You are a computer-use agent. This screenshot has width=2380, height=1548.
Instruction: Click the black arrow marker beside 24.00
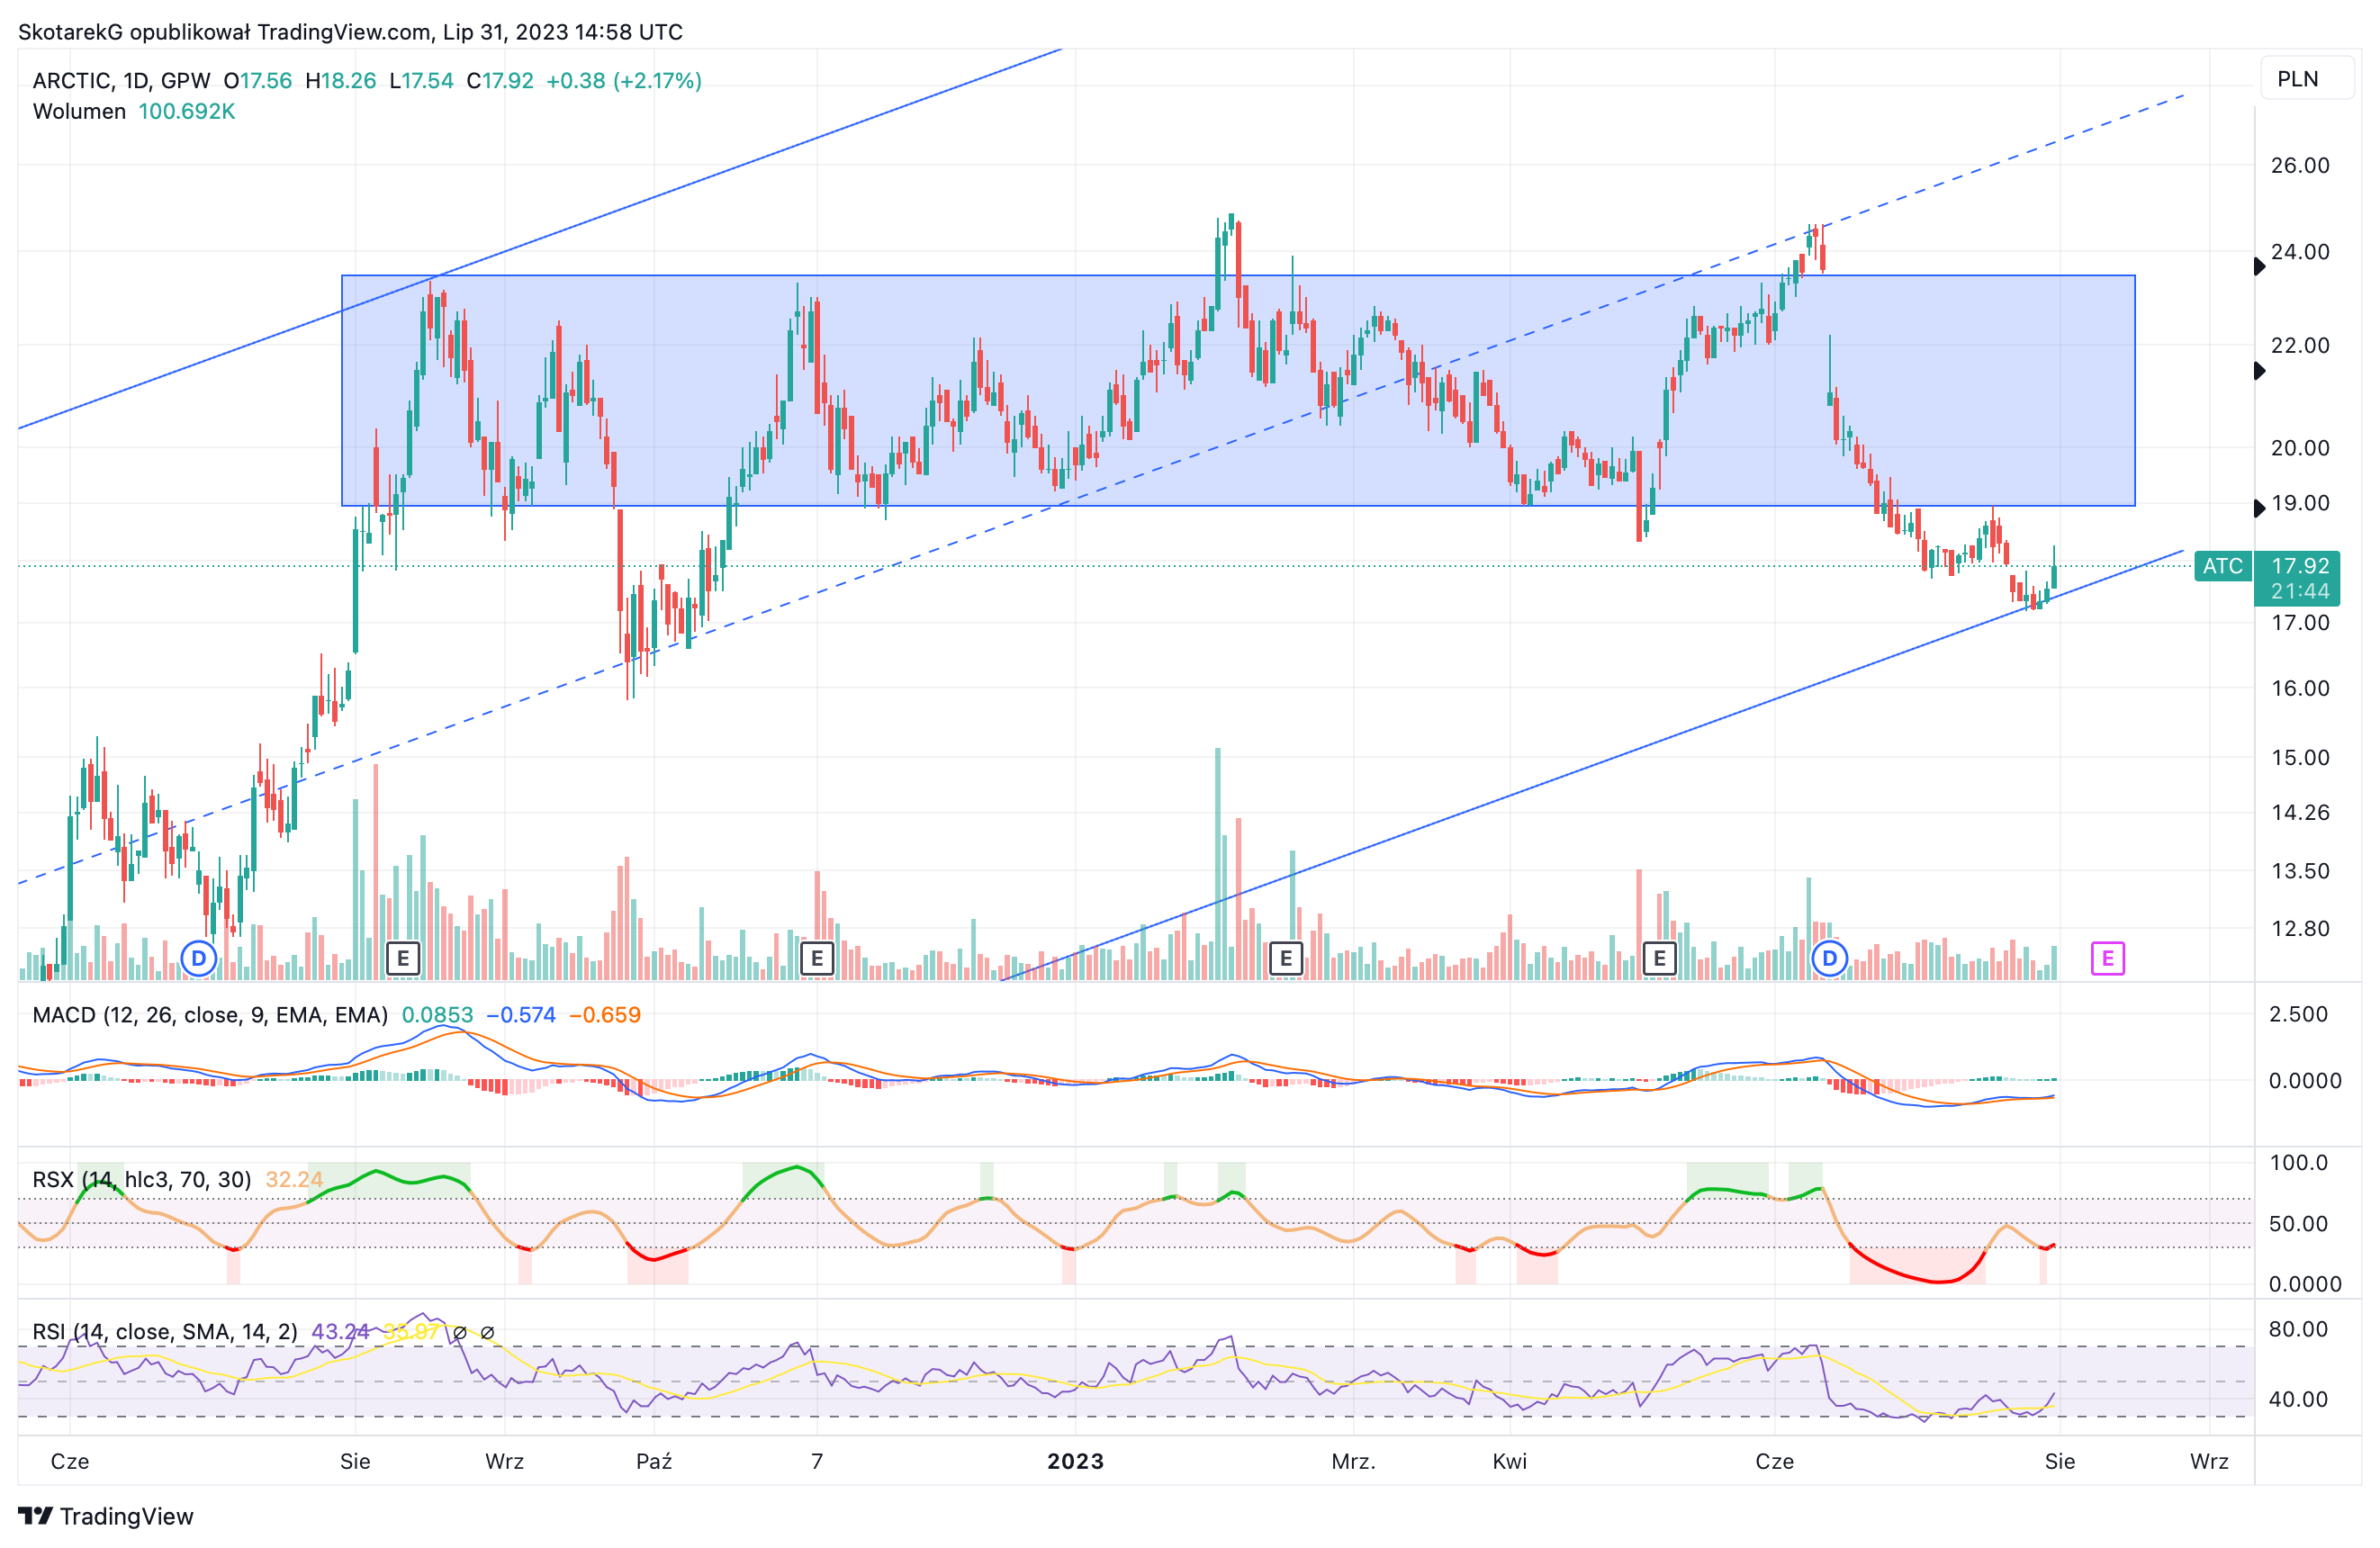(2259, 266)
